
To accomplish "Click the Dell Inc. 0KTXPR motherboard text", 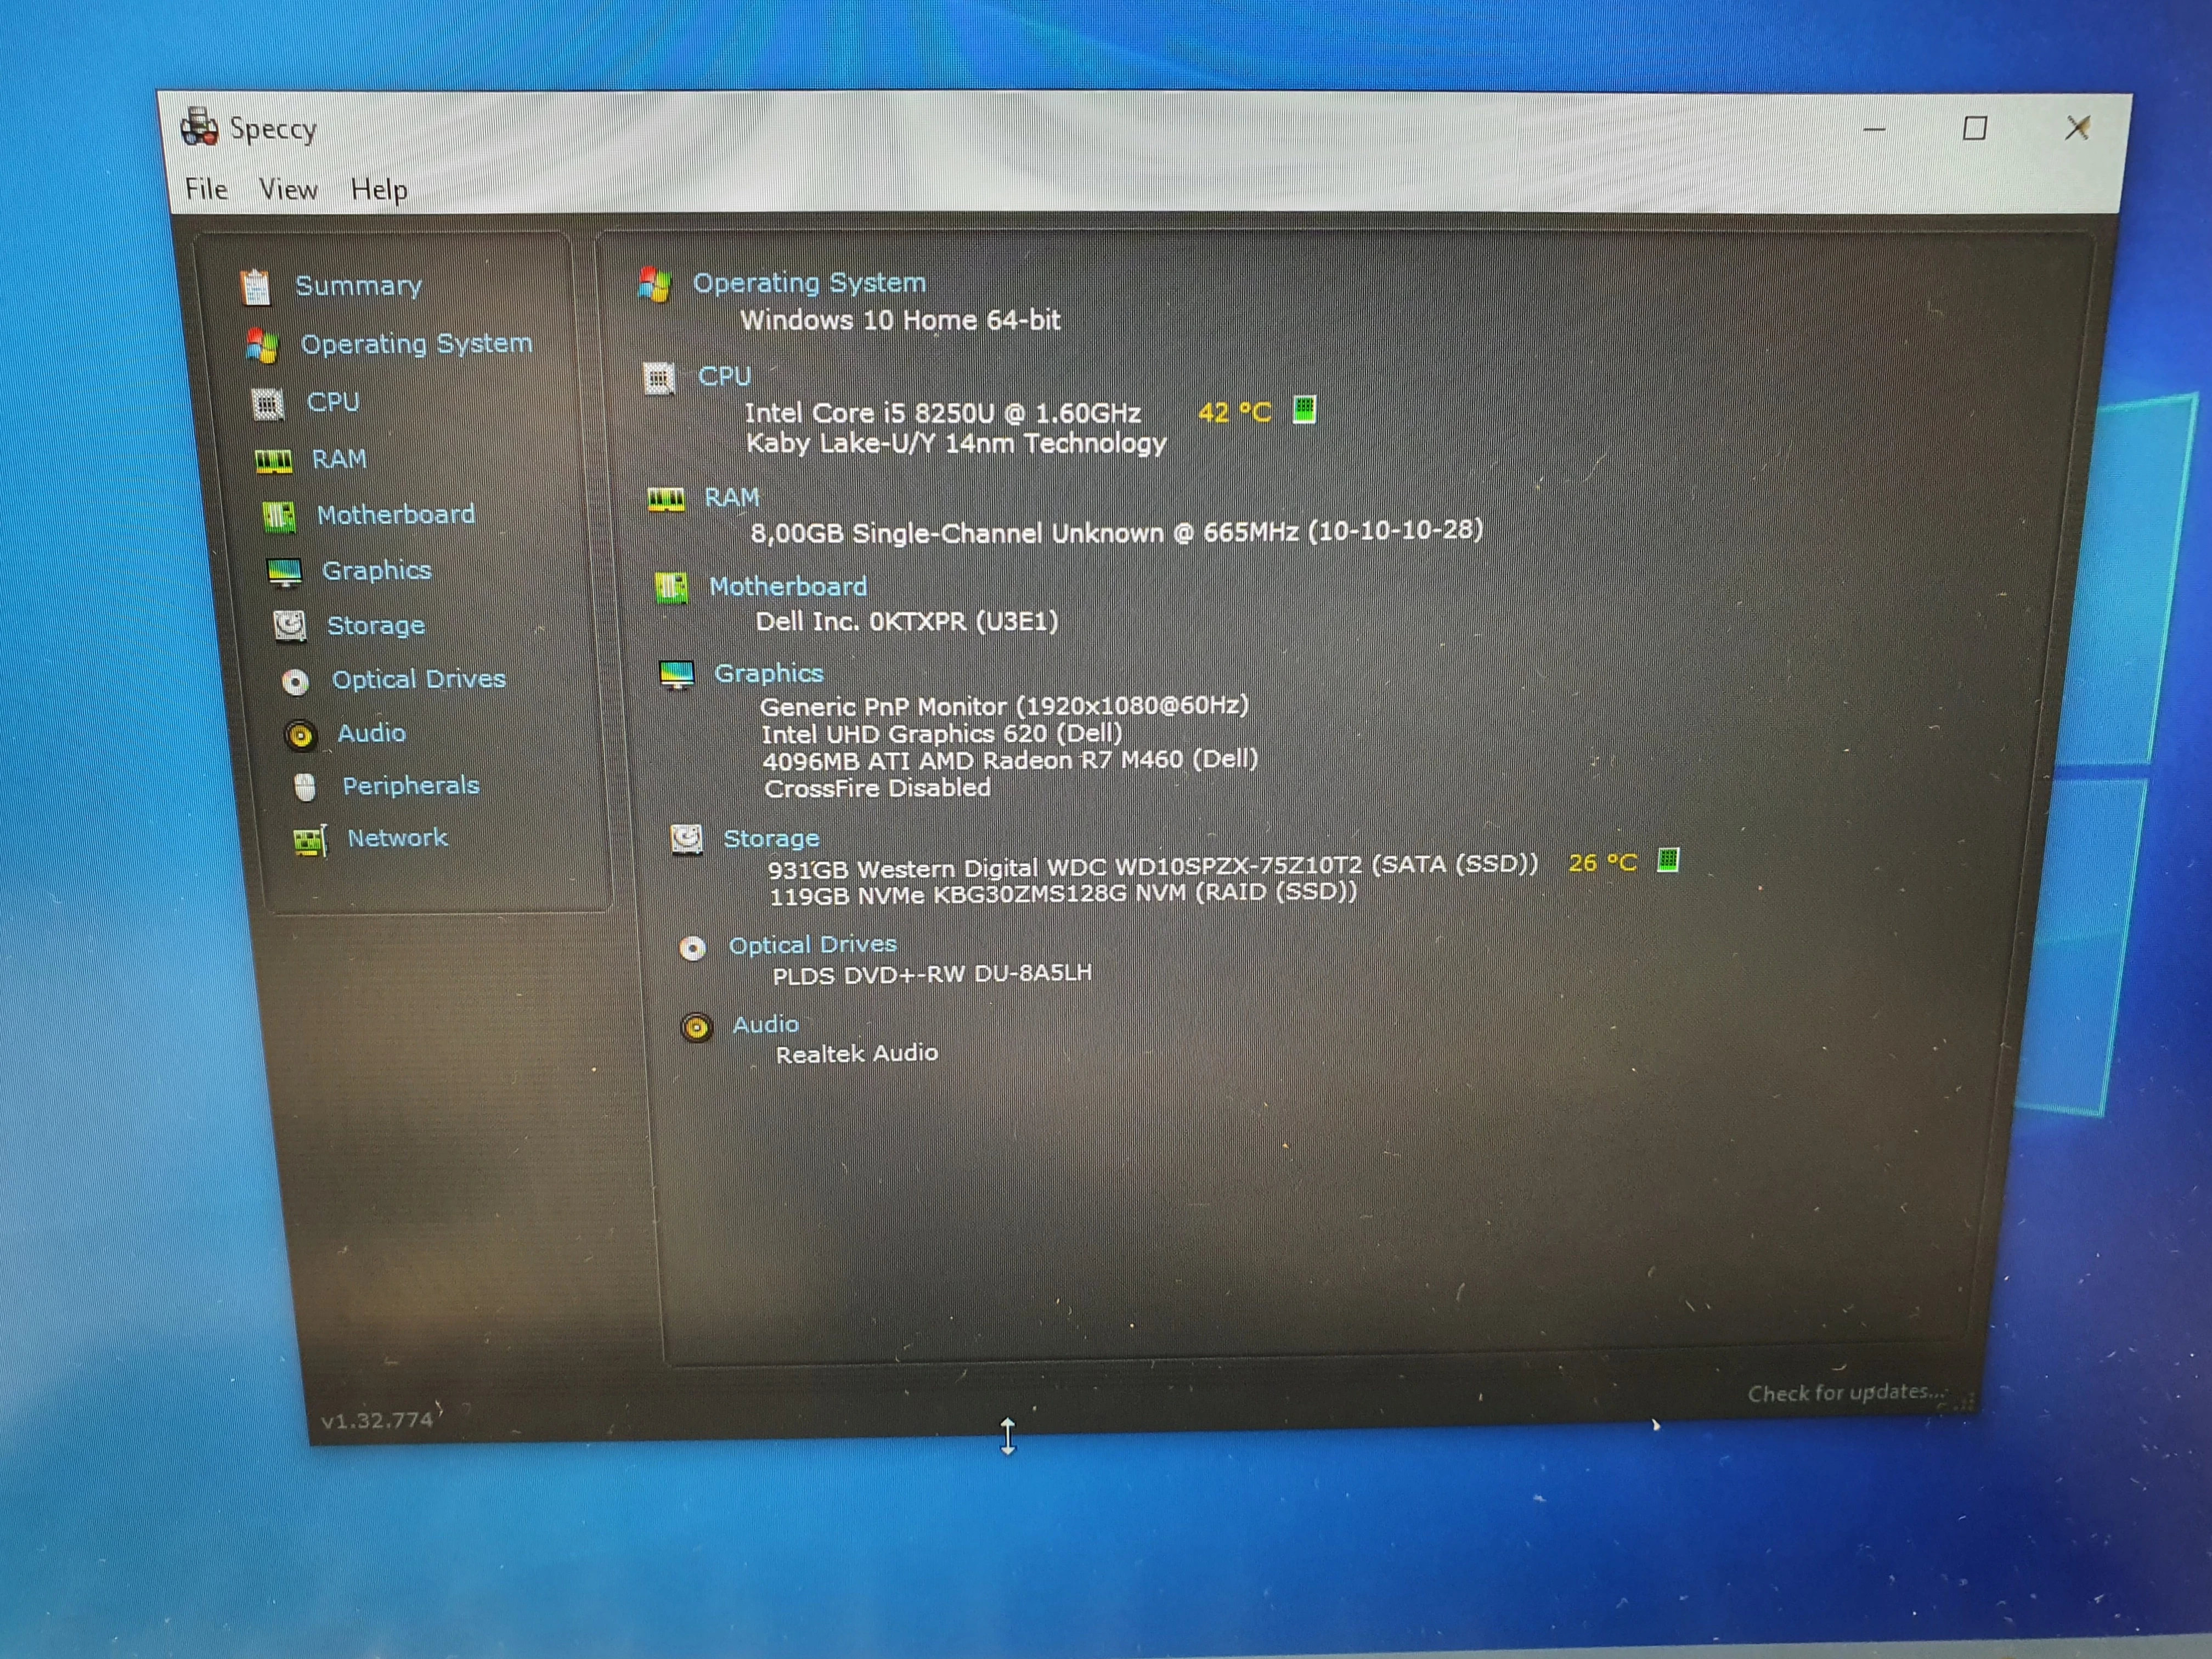I will (x=907, y=621).
